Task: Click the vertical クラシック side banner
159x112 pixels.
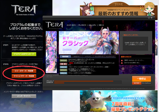Action: pyautogui.click(x=51, y=52)
